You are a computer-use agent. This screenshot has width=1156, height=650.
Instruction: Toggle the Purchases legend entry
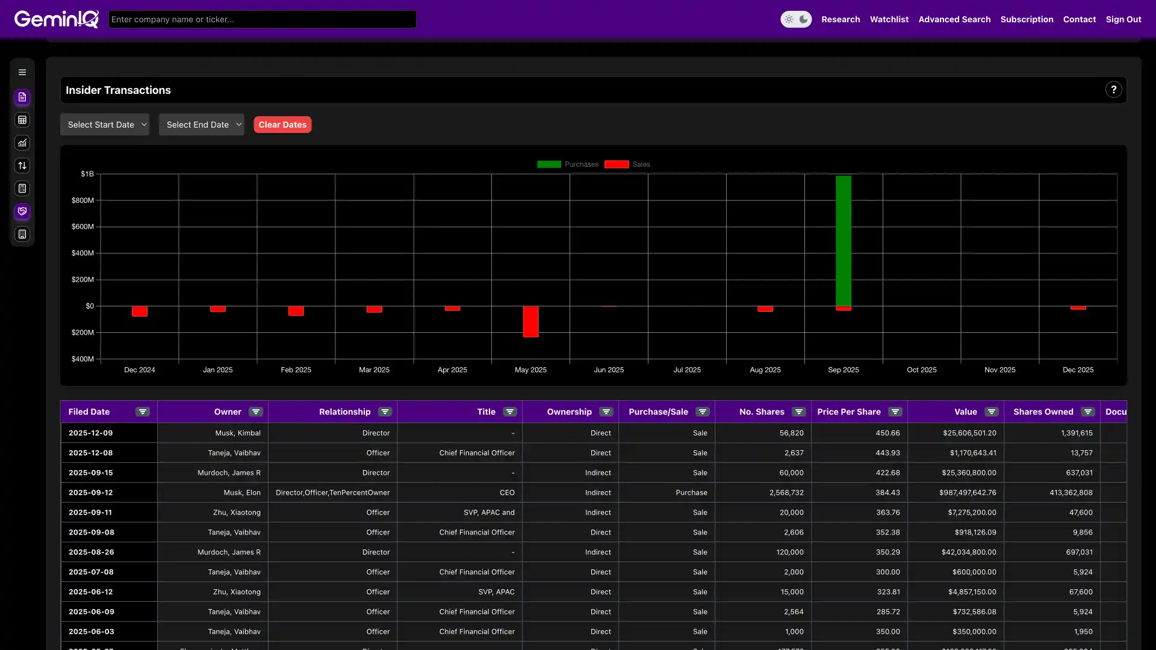click(567, 164)
